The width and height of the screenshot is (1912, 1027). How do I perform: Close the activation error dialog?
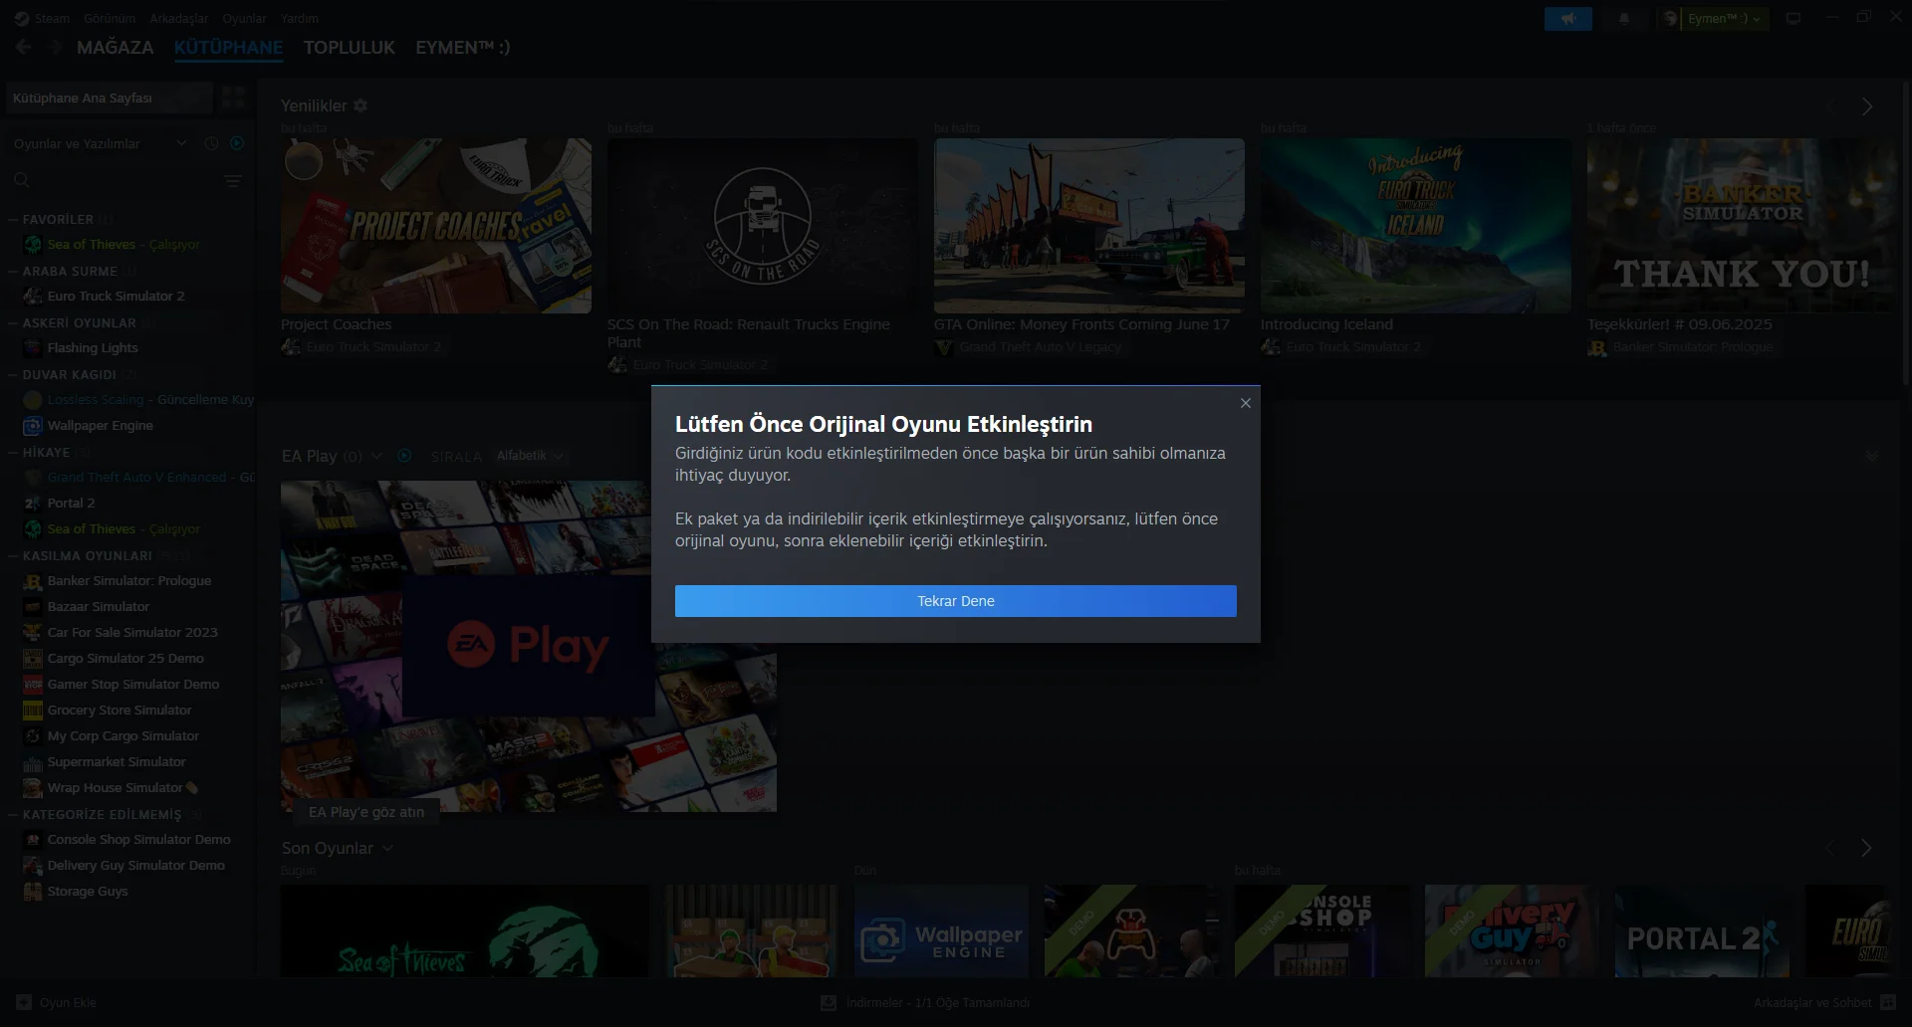(x=1245, y=403)
